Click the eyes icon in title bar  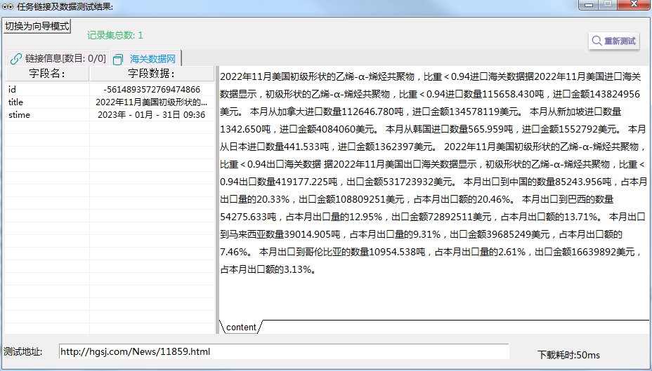click(8, 6)
